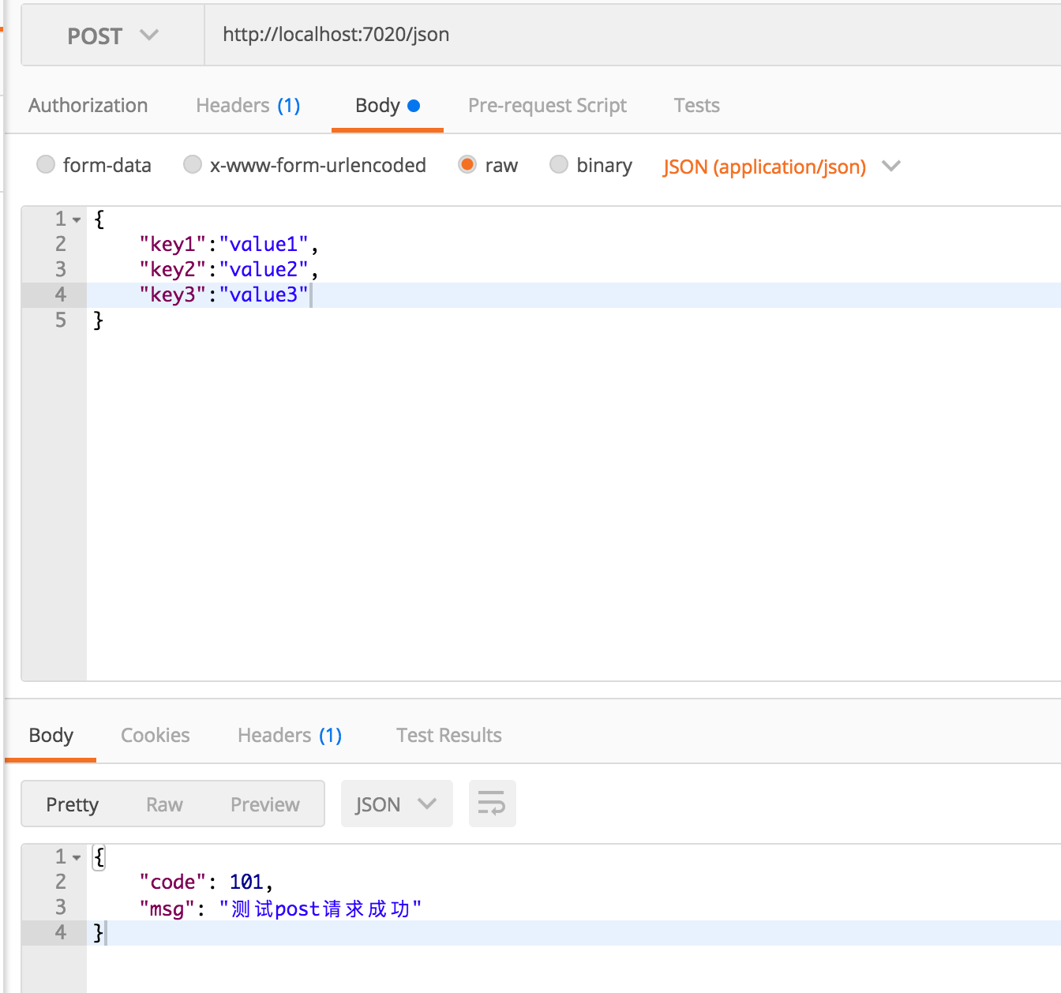Viewport: 1061px width, 993px height.
Task: Open the response Headers (1) tab
Action: [x=290, y=735]
